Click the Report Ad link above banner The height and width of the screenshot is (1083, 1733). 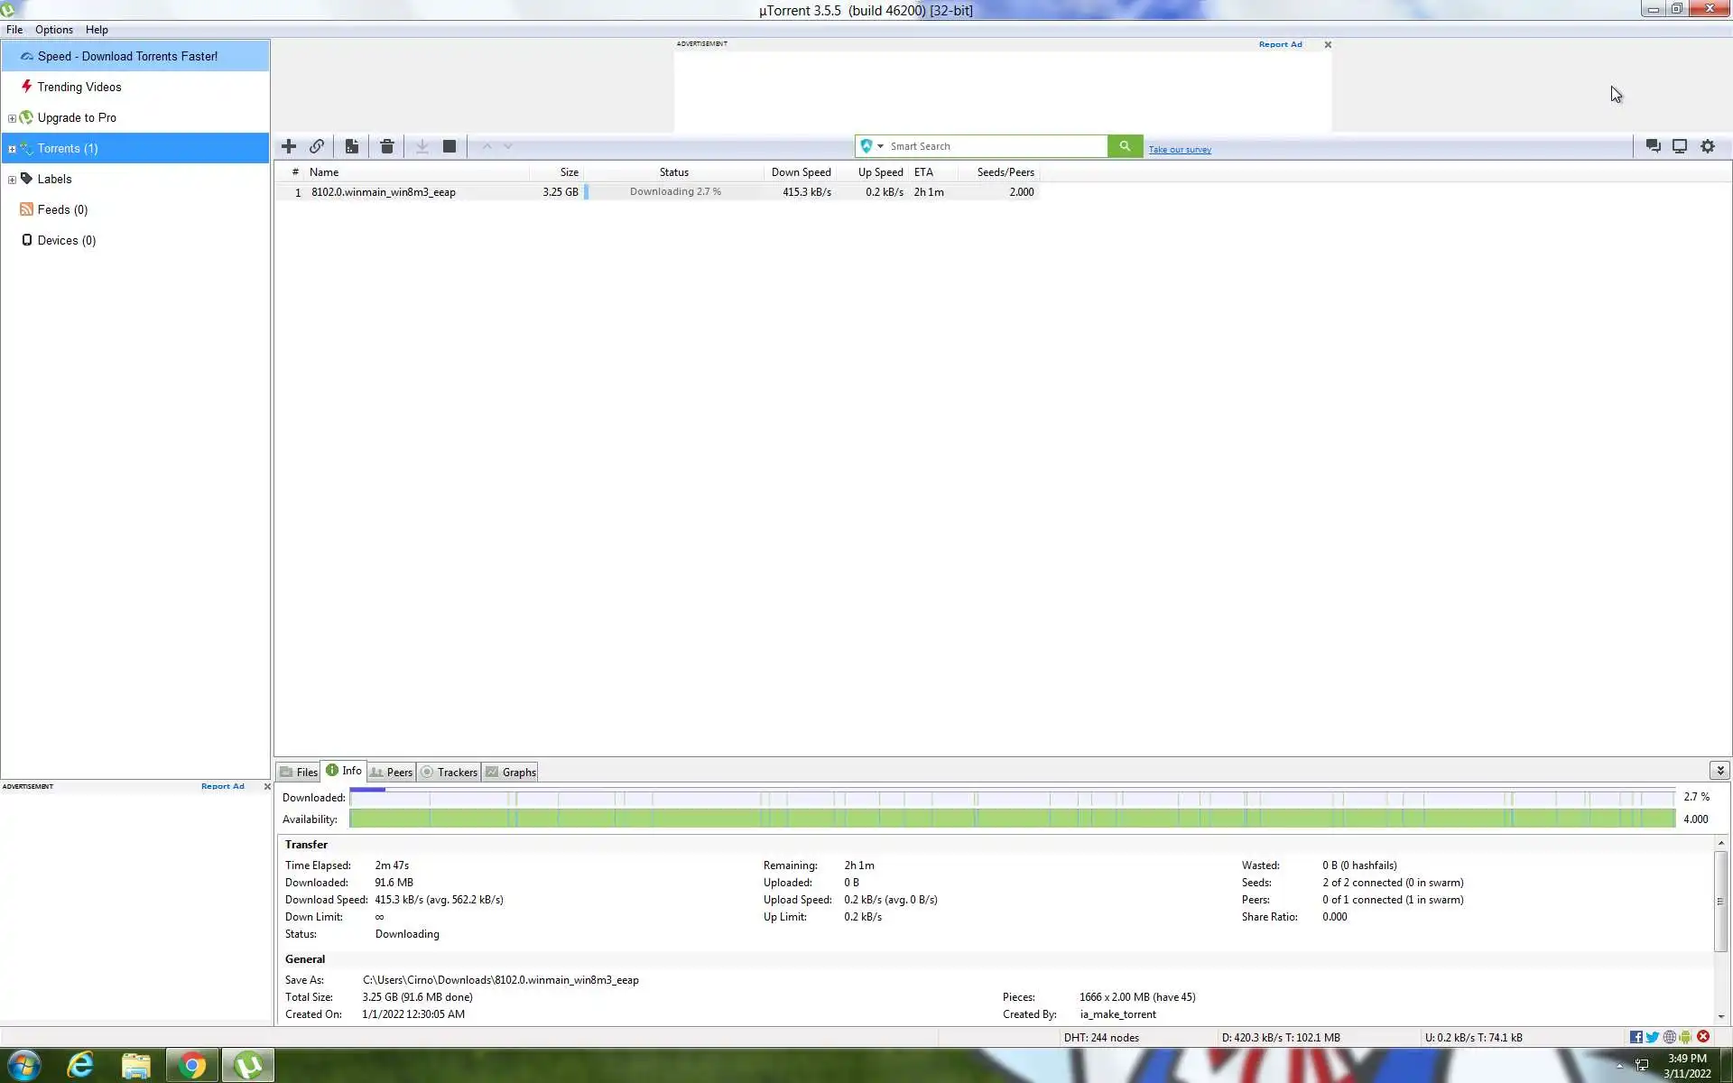[1280, 44]
